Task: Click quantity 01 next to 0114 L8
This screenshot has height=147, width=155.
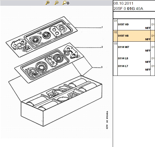Action: (153, 58)
